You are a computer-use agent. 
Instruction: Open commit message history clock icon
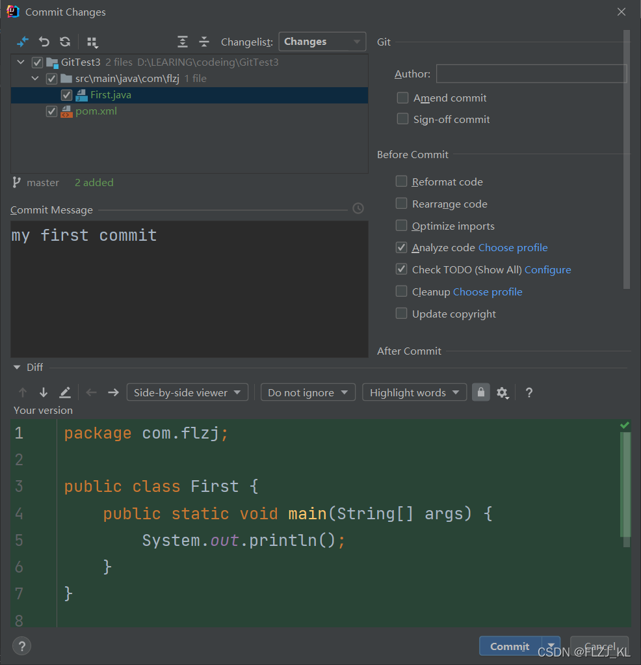click(358, 208)
